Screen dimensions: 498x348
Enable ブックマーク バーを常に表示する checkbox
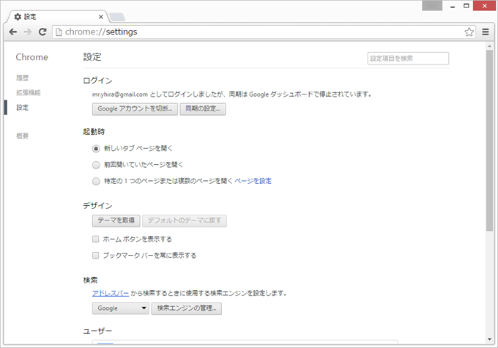click(x=96, y=255)
